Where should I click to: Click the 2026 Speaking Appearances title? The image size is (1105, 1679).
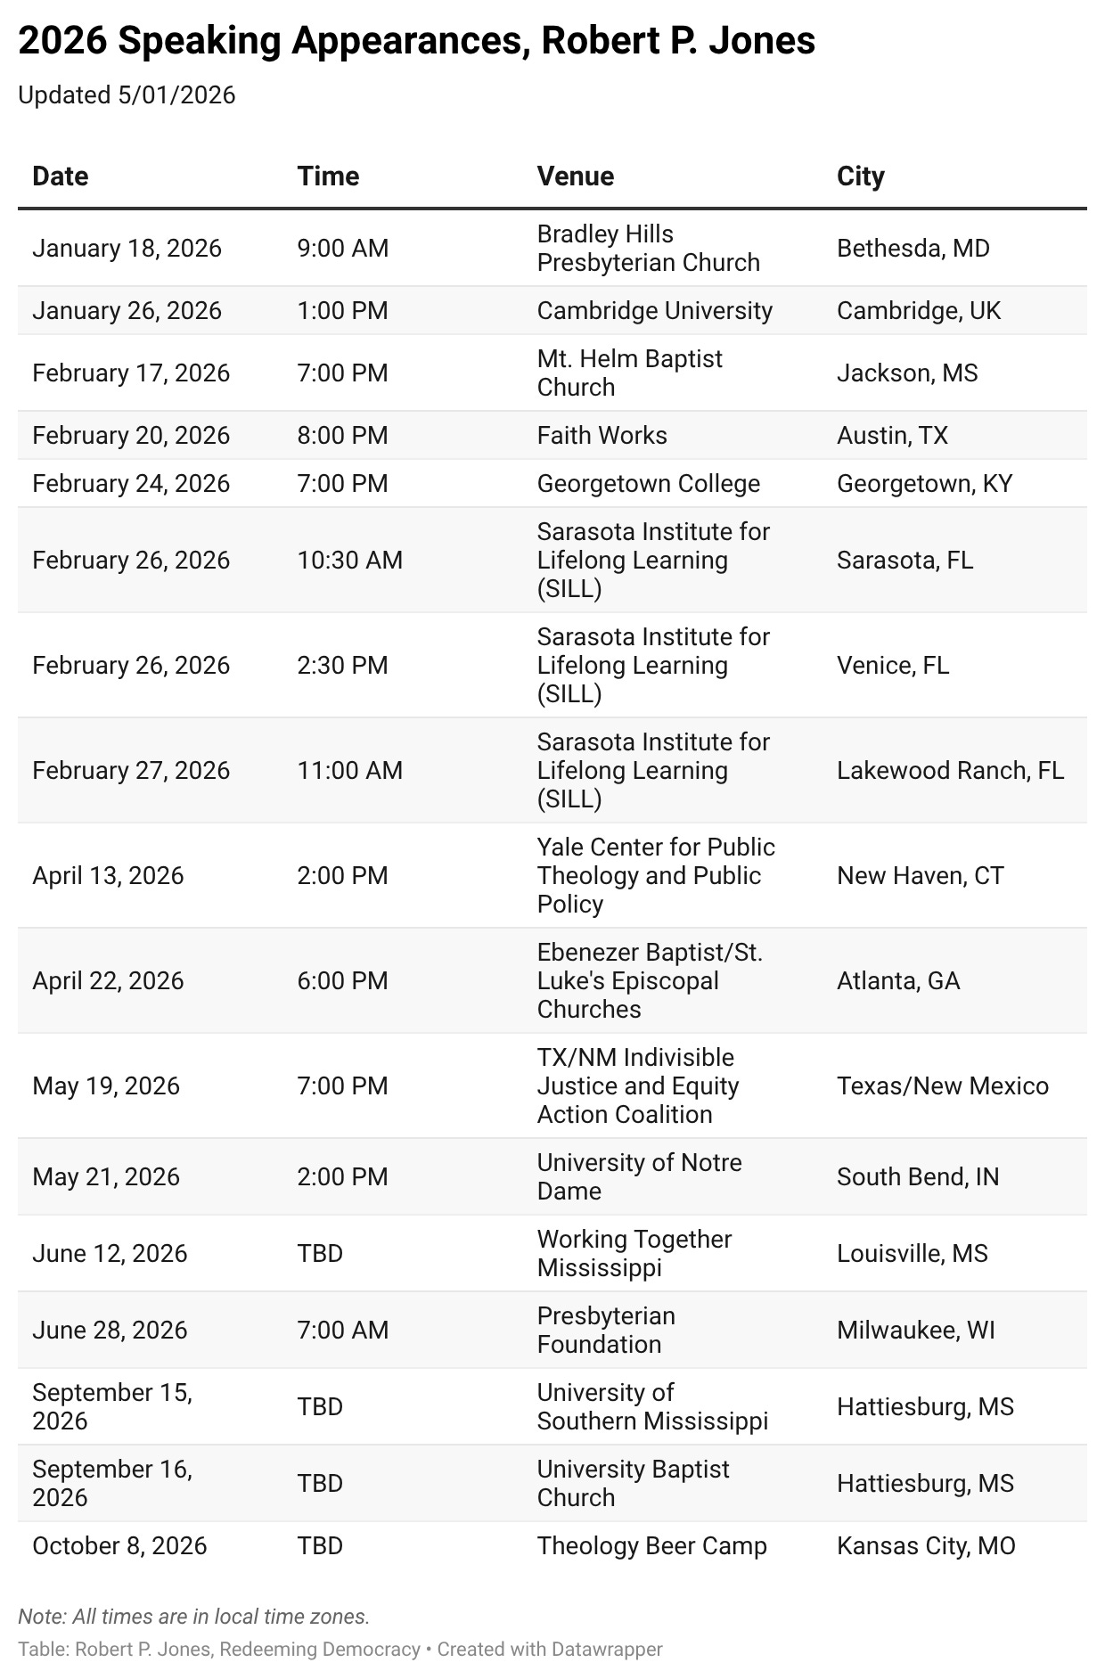point(416,41)
